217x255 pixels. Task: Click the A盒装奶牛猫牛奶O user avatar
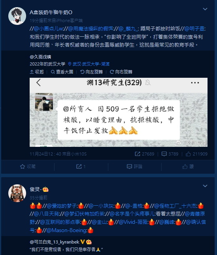coord(17,16)
